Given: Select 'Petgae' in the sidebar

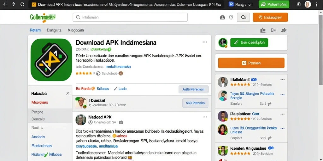Looking at the screenshot, I should click(37, 112).
